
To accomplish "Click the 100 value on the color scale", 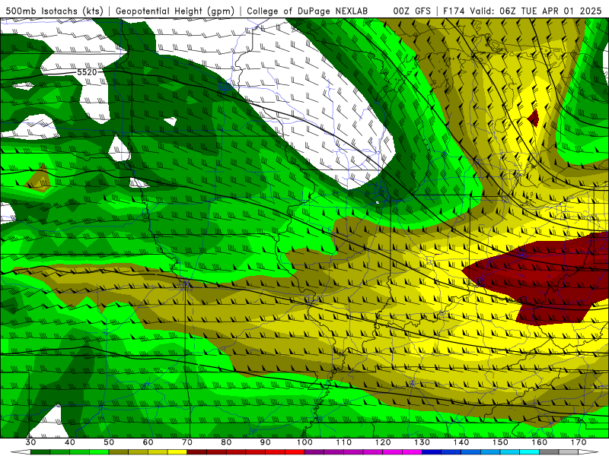I will click(304, 442).
